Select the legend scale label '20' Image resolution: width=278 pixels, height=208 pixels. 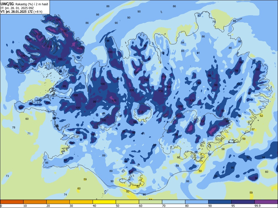pyautogui.click(x=48, y=206)
